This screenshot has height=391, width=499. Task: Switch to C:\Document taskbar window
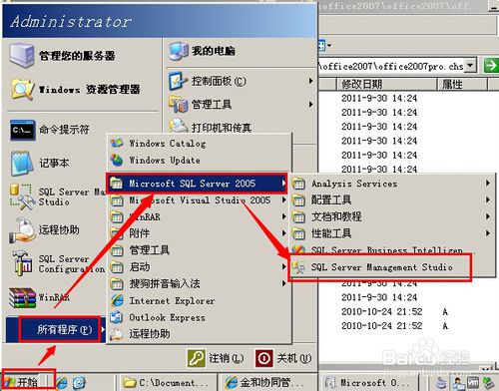tap(167, 383)
